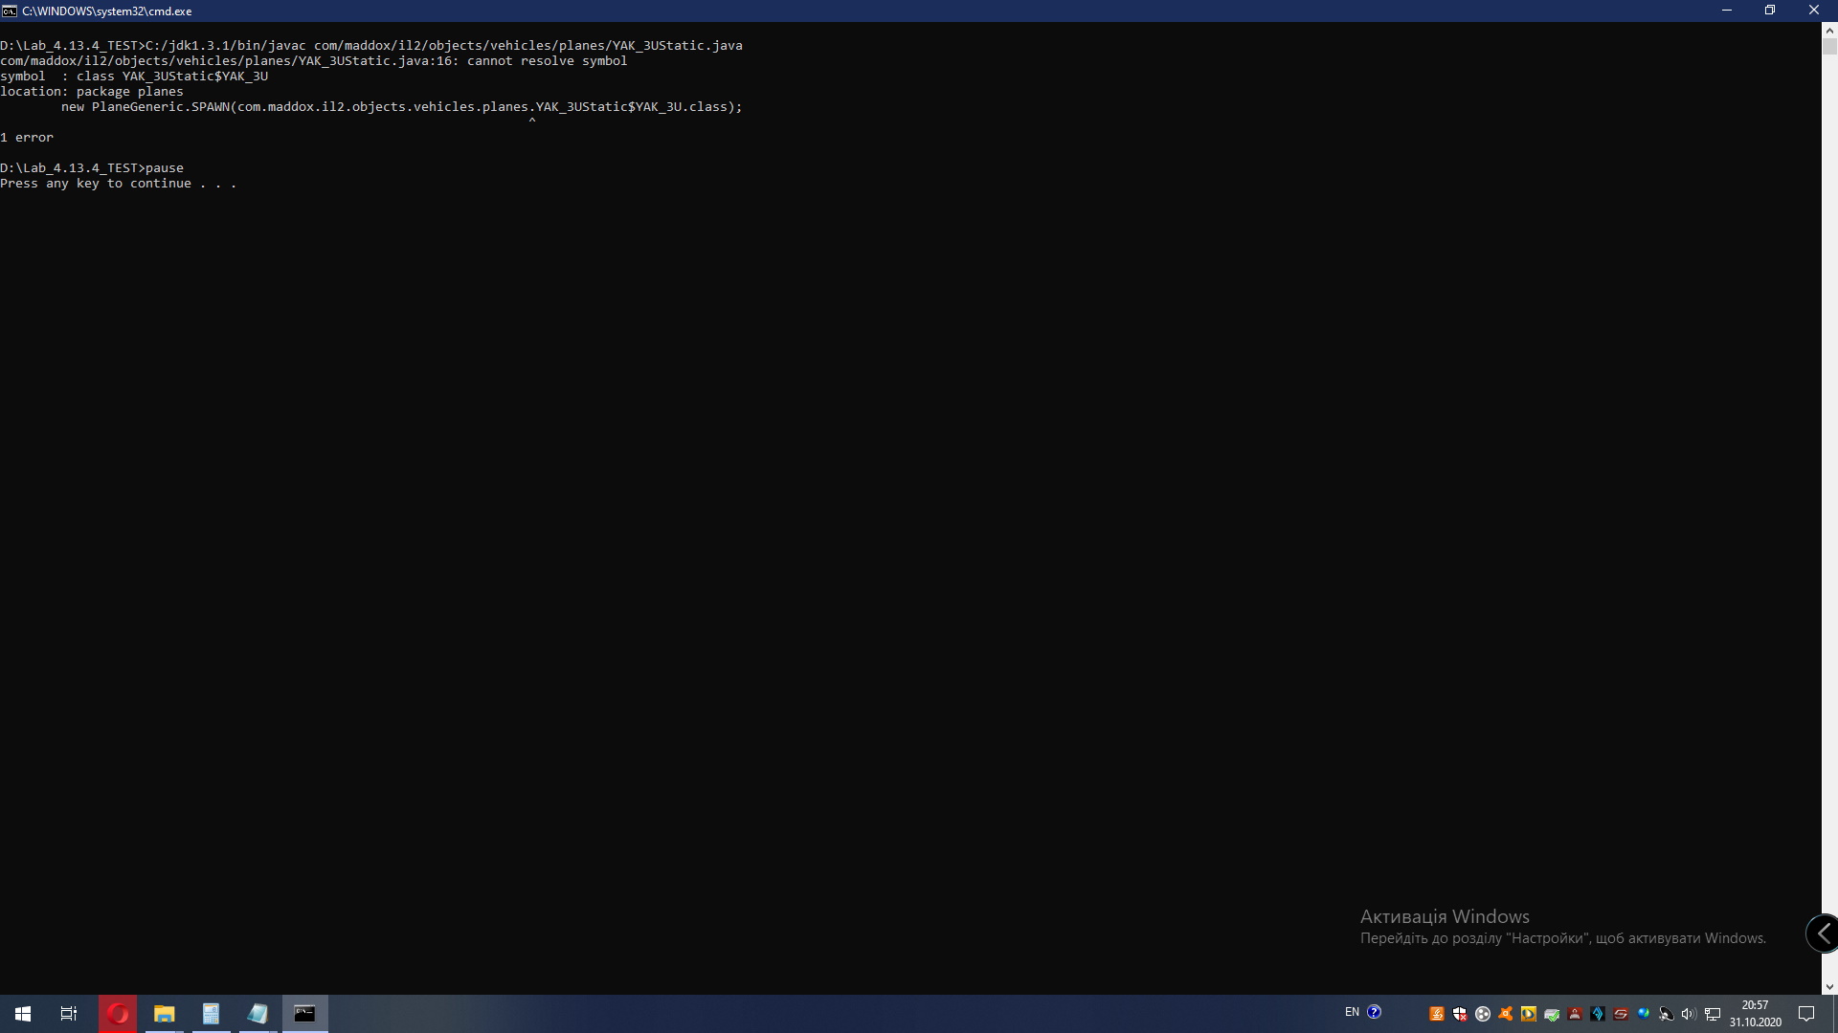Viewport: 1838px width, 1033px height.
Task: Switch to the Notepad taskbar icon
Action: pyautogui.click(x=258, y=1014)
